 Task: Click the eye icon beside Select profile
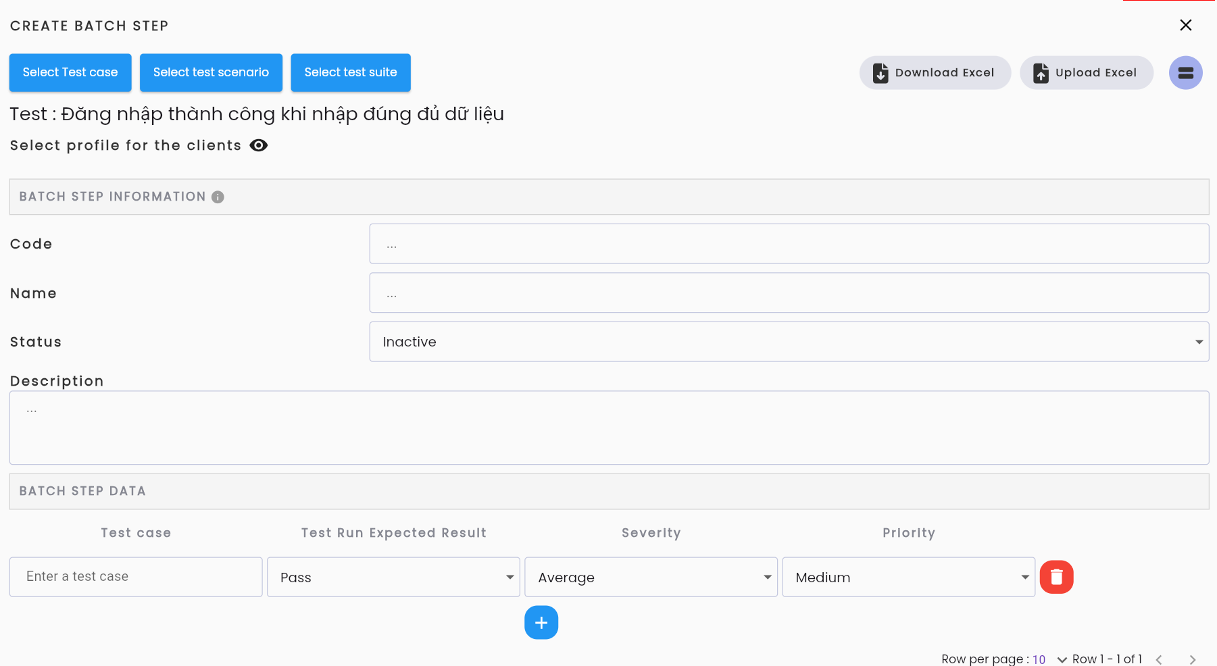click(259, 145)
